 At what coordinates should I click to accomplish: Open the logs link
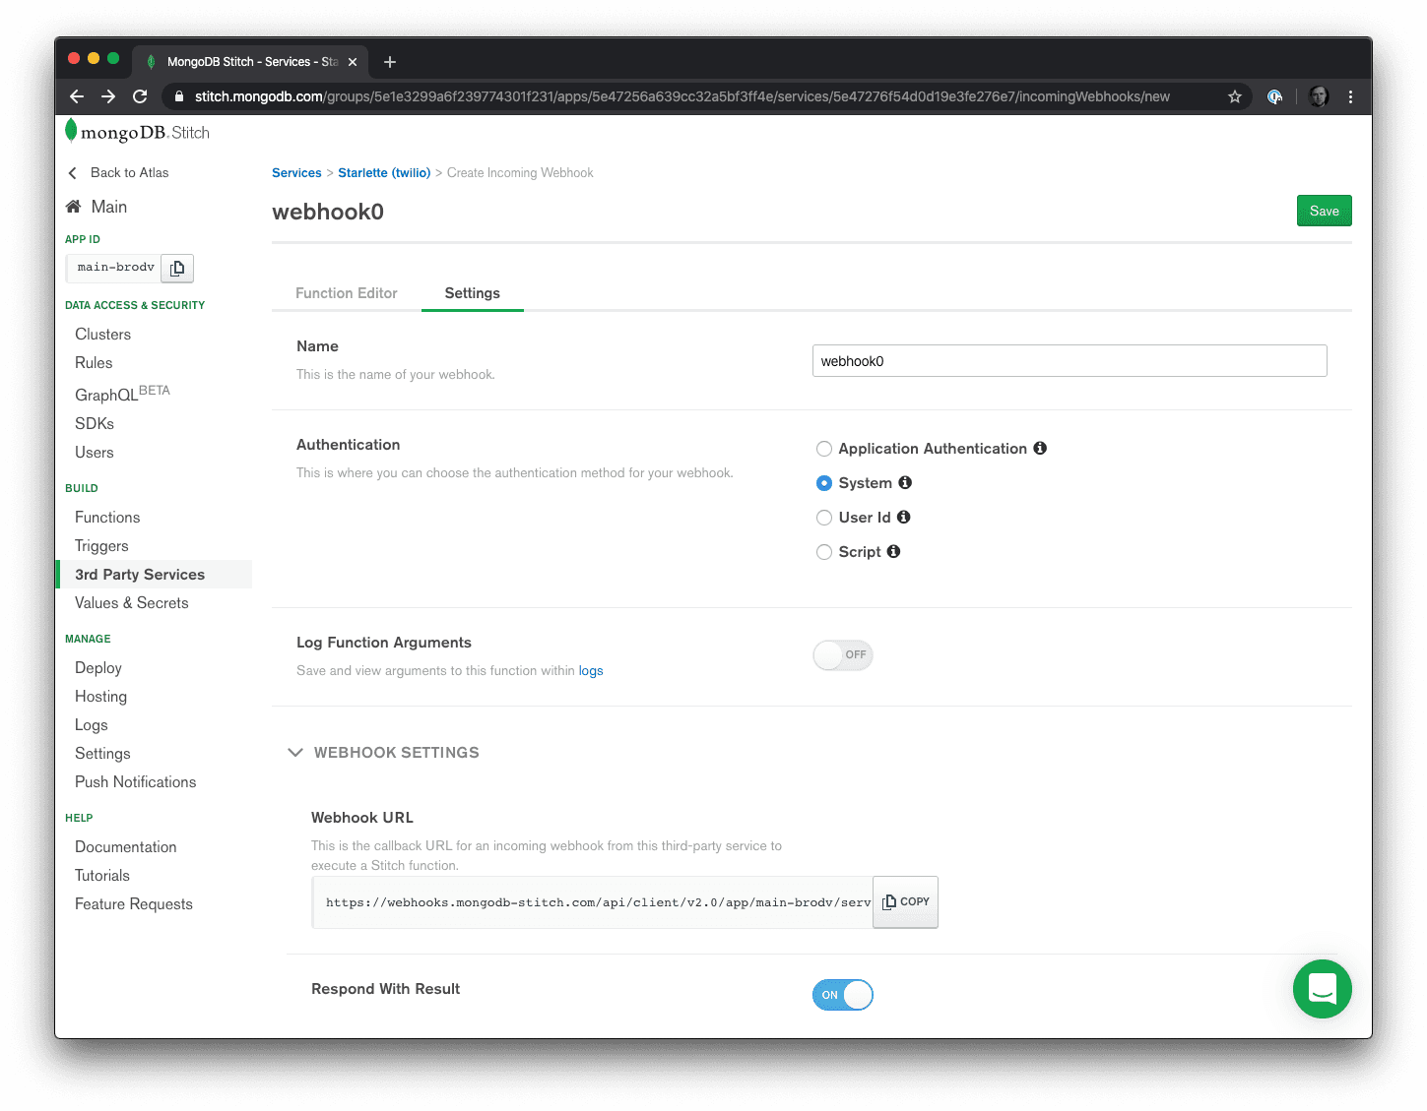(591, 671)
